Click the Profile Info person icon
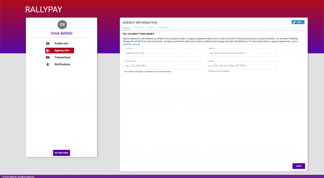This screenshot has width=324, height=178. pyautogui.click(x=48, y=44)
